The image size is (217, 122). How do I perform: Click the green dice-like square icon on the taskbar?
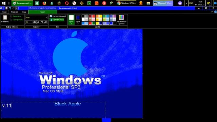[x=89, y=3]
